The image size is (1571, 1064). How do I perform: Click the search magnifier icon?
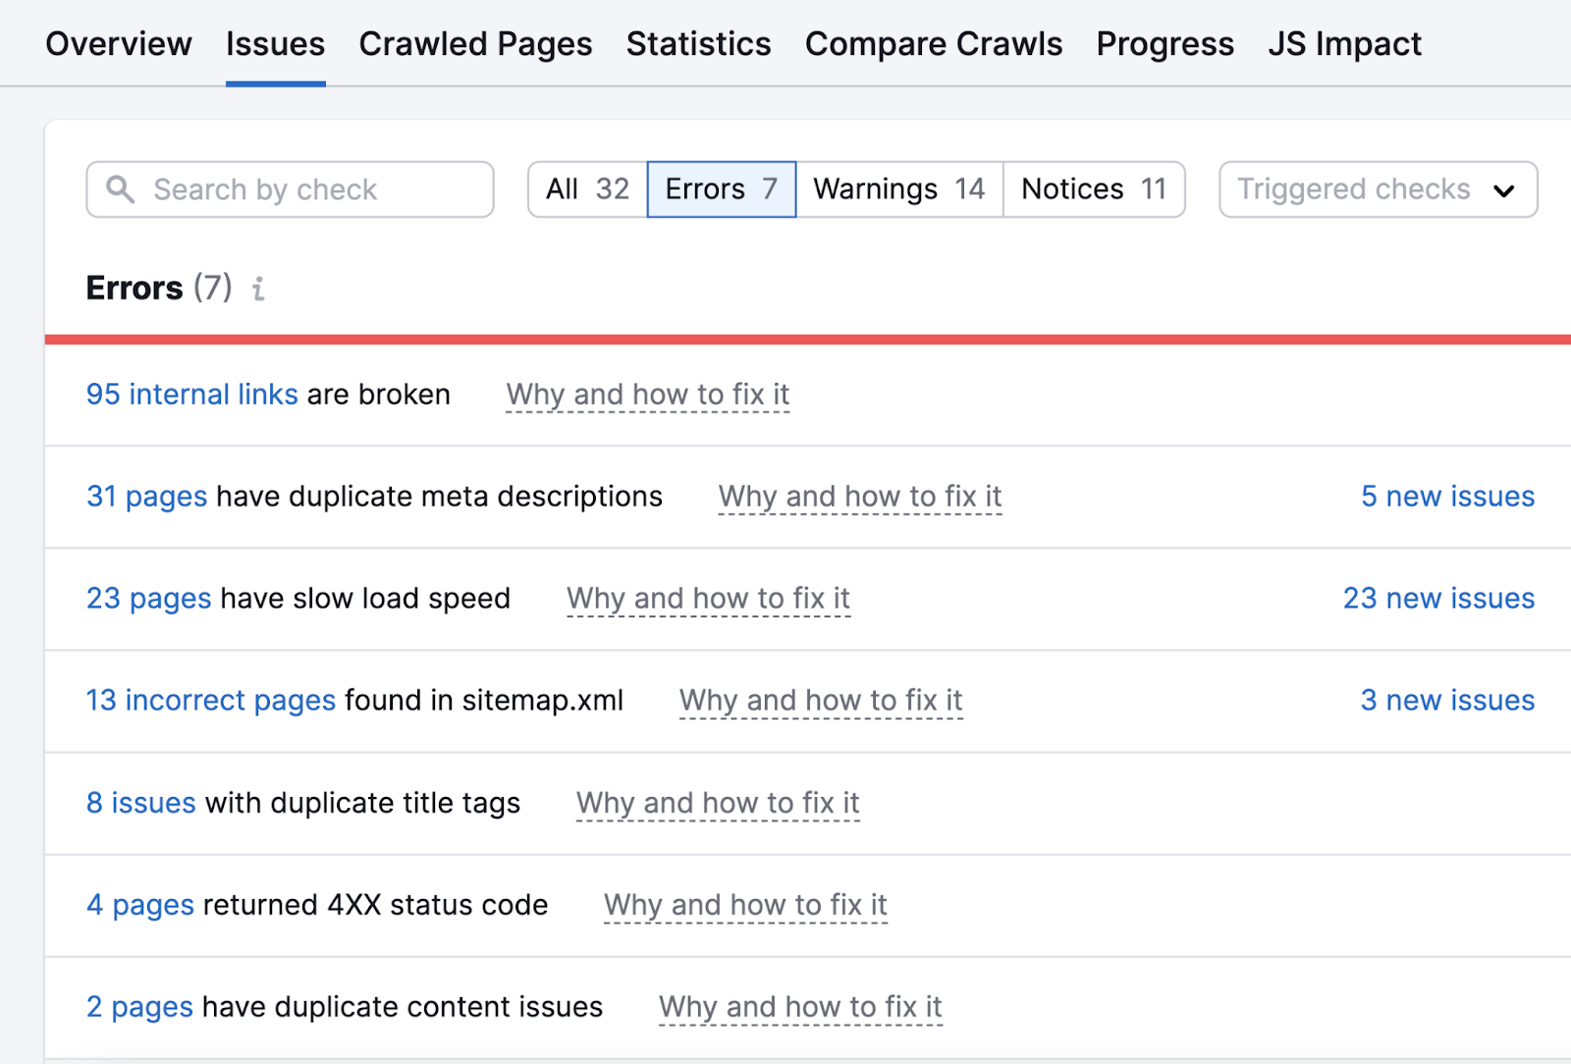click(x=121, y=189)
